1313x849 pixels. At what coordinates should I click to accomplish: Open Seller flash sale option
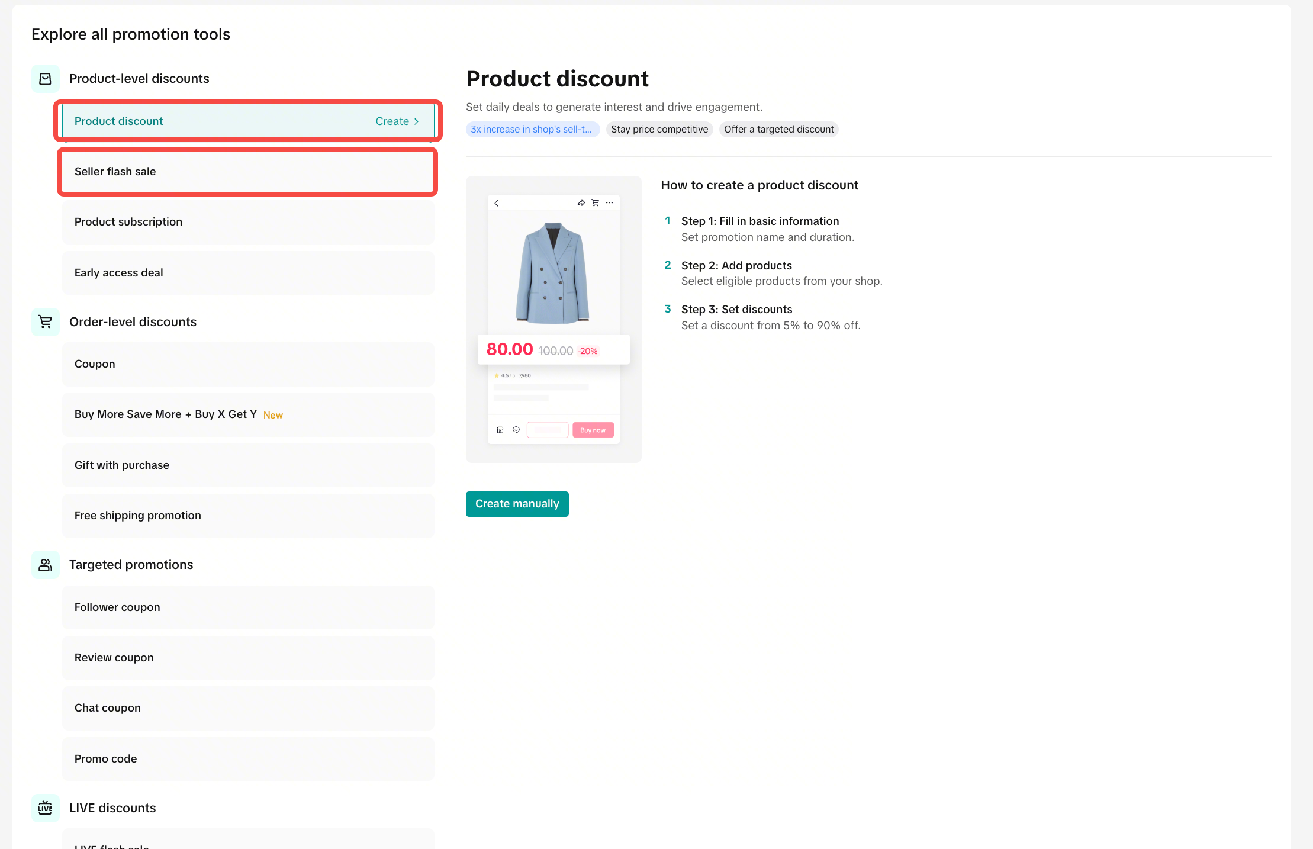(248, 172)
